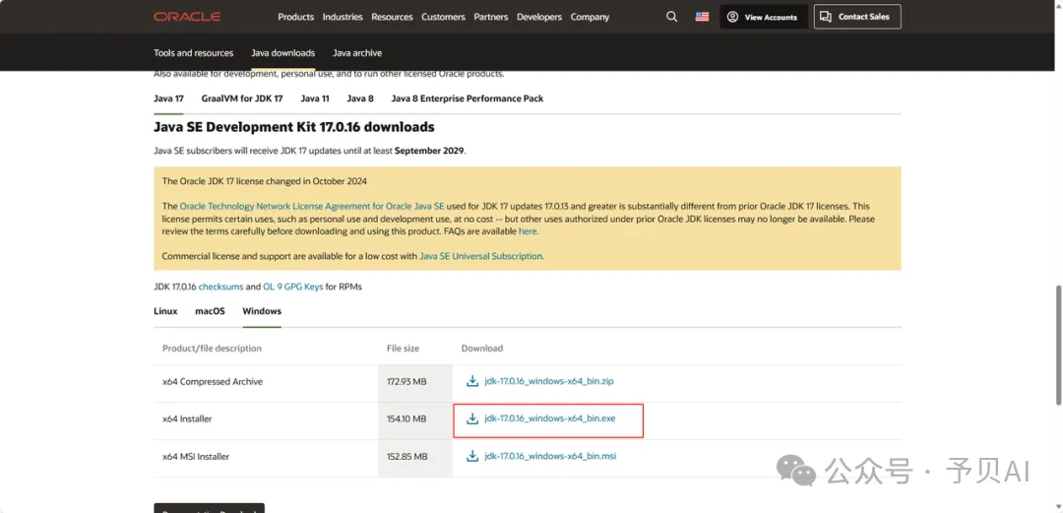Switch to the Java 8 tab

[360, 98]
